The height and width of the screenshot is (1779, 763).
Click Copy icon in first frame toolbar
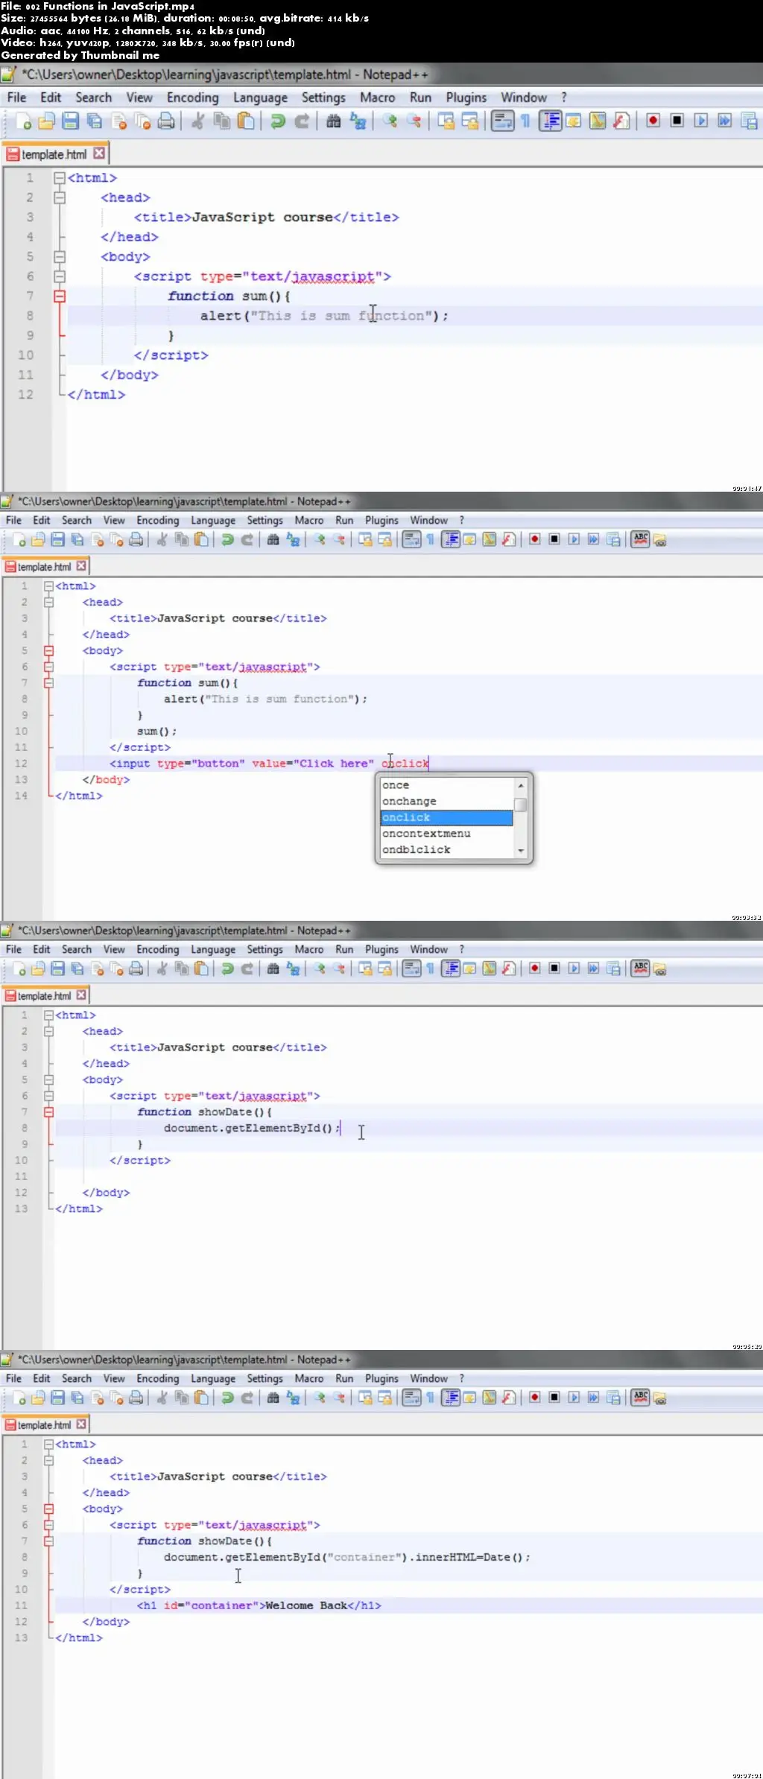(222, 121)
